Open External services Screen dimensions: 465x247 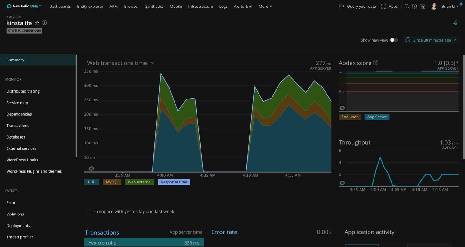pyautogui.click(x=21, y=148)
